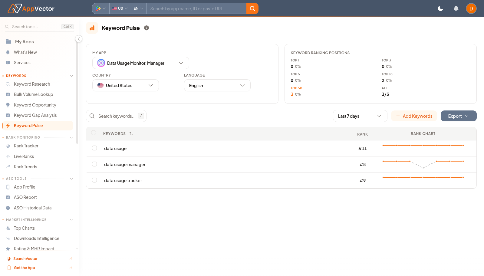The image size is (484, 276).
Task: Collapse the Keywords section
Action: click(x=71, y=76)
